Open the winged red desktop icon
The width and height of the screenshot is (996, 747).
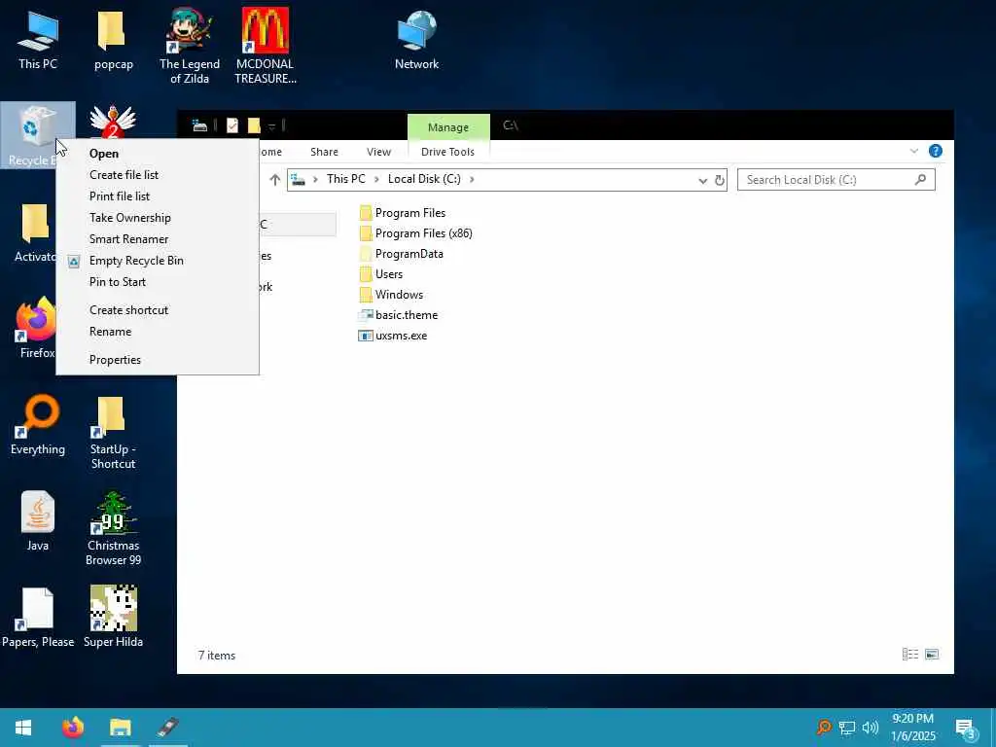coord(113,122)
